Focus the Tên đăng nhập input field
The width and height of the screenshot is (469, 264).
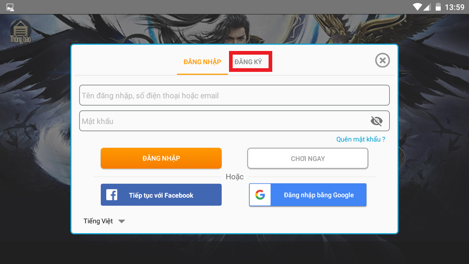click(234, 95)
